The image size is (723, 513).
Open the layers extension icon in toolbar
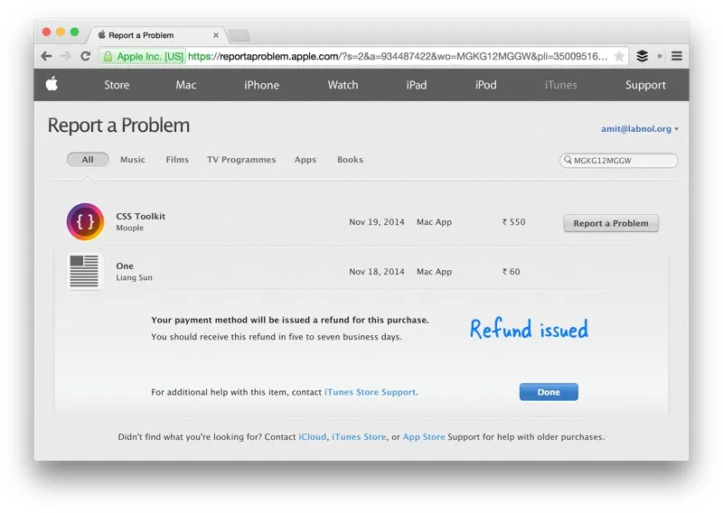[x=643, y=56]
